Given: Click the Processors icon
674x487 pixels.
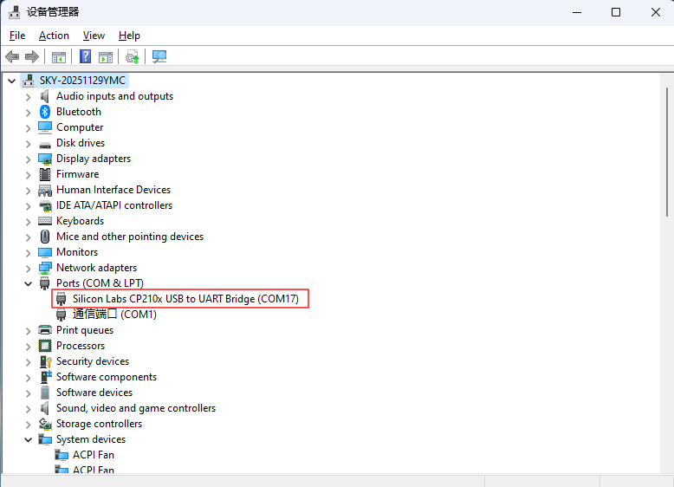Looking at the screenshot, I should 45,346.
